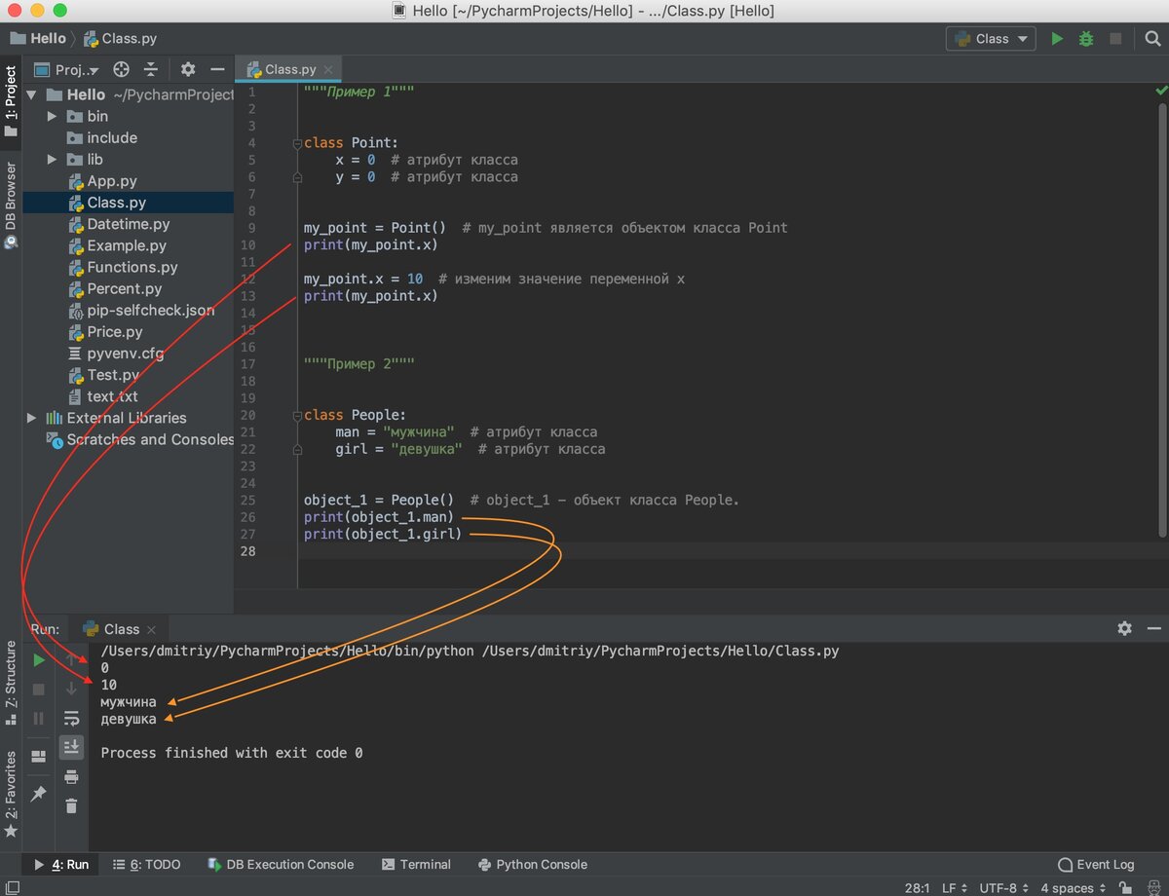Expand External Libraries node
This screenshot has height=896, width=1169.
pyautogui.click(x=32, y=418)
